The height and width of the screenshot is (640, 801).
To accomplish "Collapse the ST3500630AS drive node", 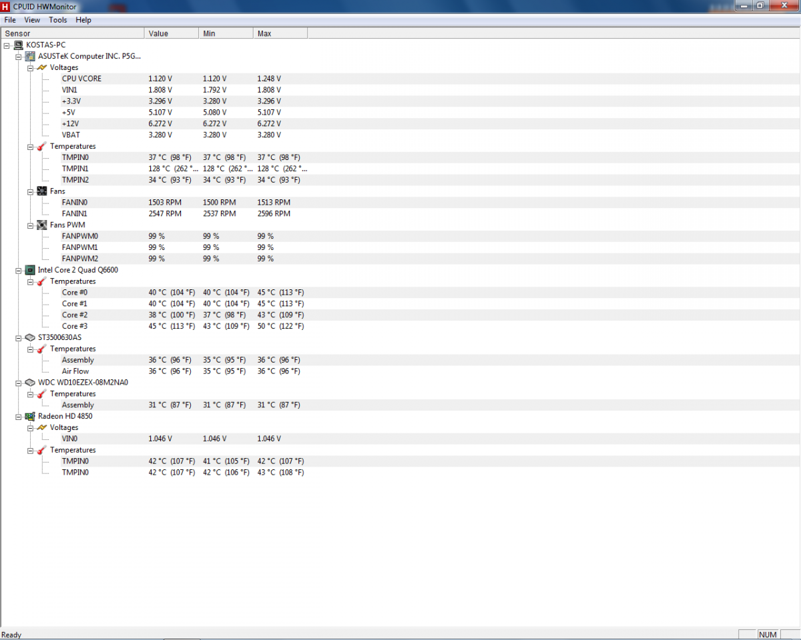I will pyautogui.click(x=19, y=337).
